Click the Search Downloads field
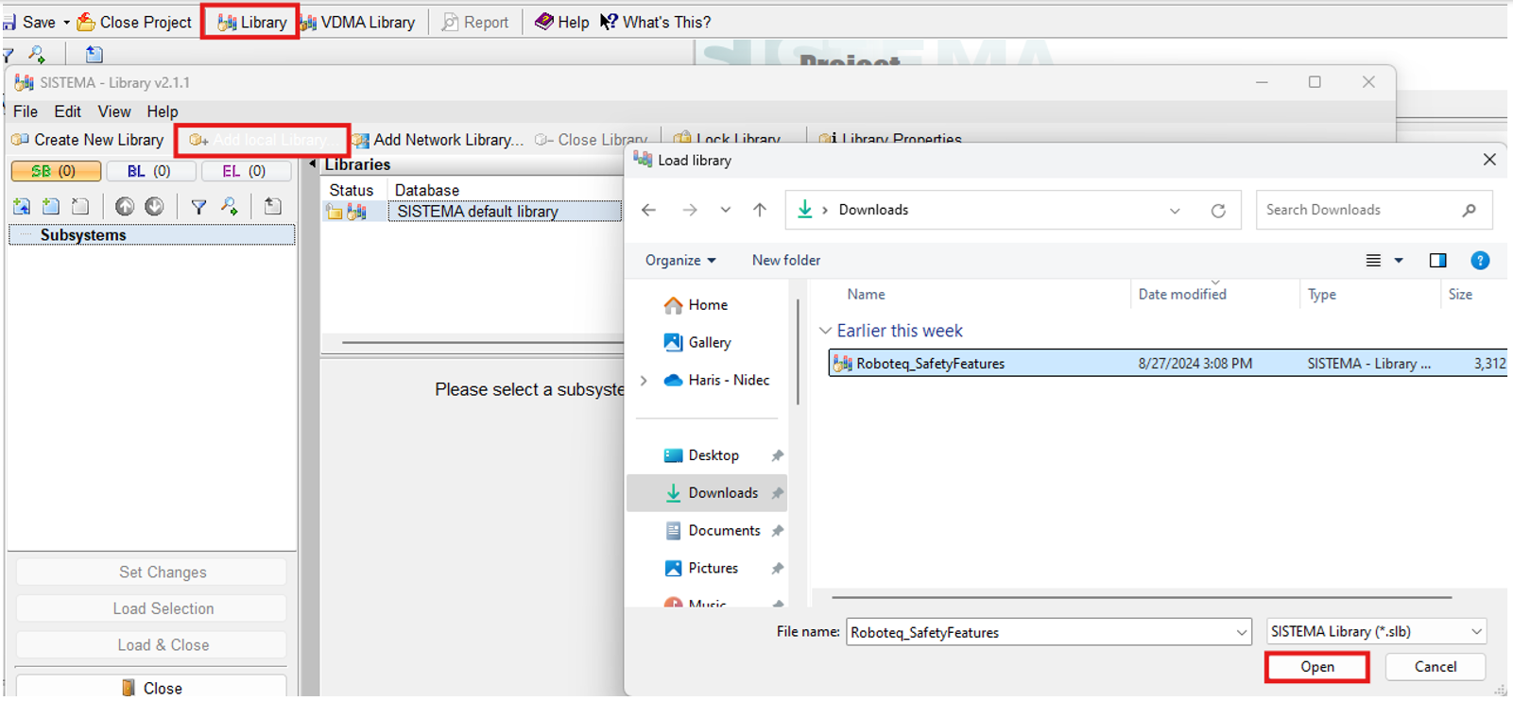Image resolution: width=1513 pixels, height=701 pixels. pos(1373,210)
